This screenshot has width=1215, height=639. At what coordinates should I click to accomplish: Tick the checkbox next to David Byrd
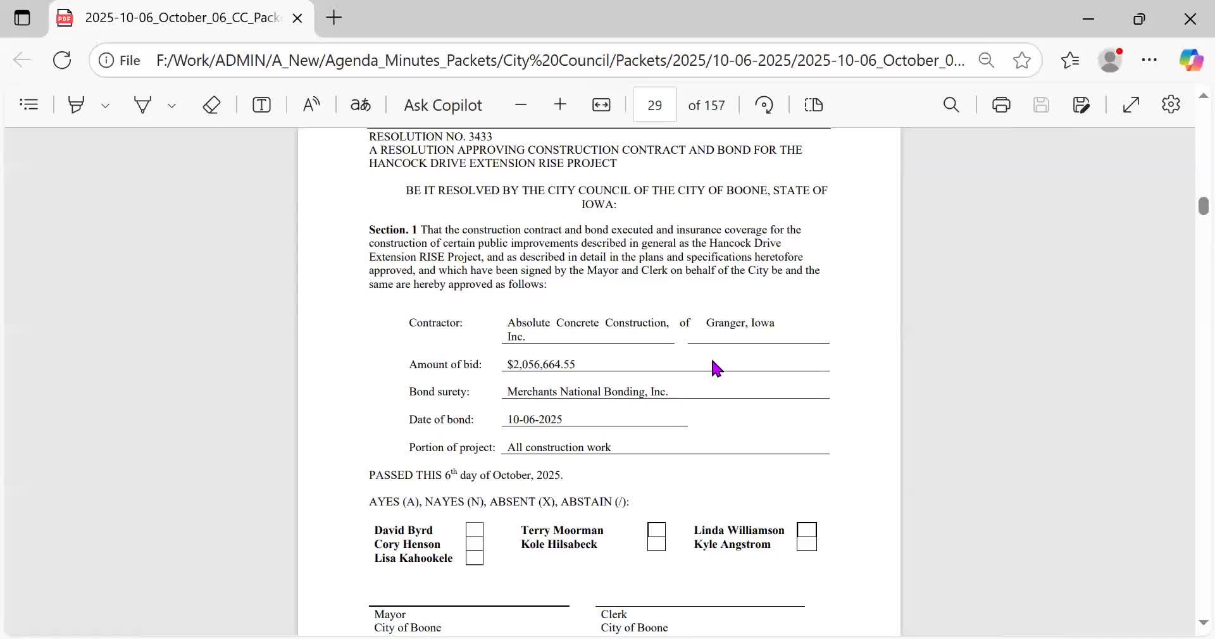475,530
